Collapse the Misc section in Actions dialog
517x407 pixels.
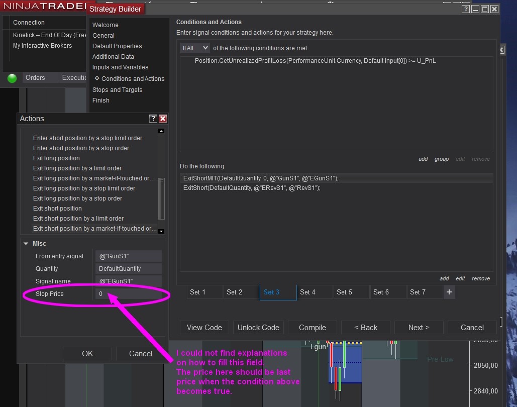pos(26,243)
